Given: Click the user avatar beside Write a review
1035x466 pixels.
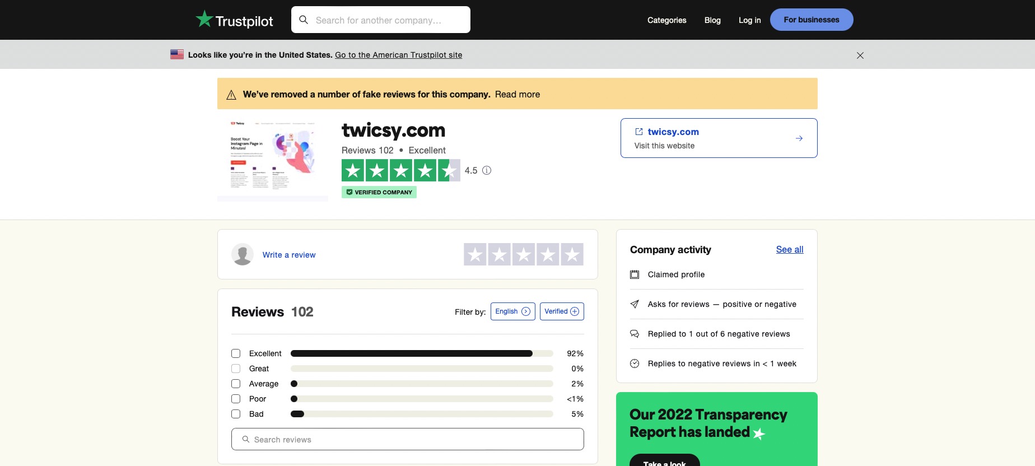Looking at the screenshot, I should pyautogui.click(x=243, y=254).
